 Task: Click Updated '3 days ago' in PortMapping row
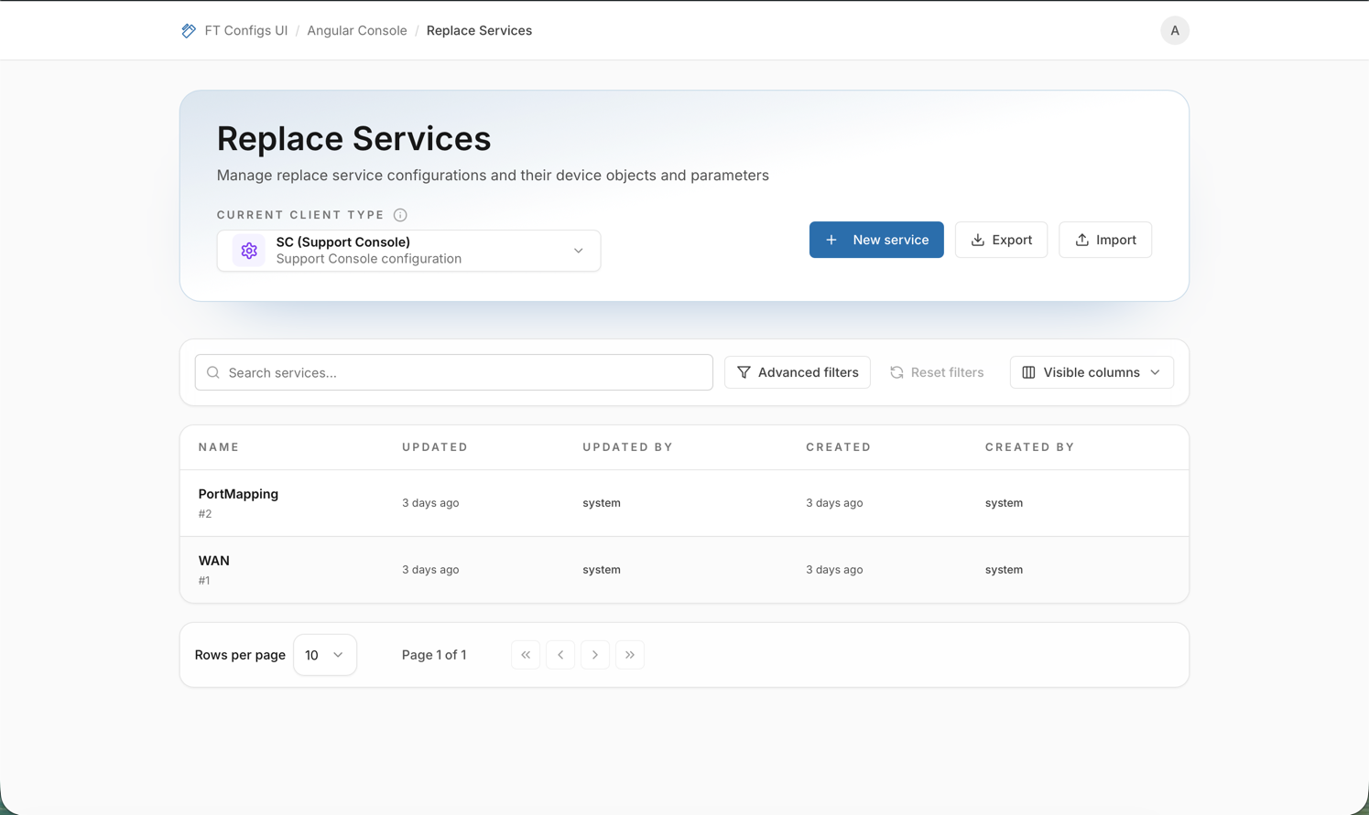430,503
